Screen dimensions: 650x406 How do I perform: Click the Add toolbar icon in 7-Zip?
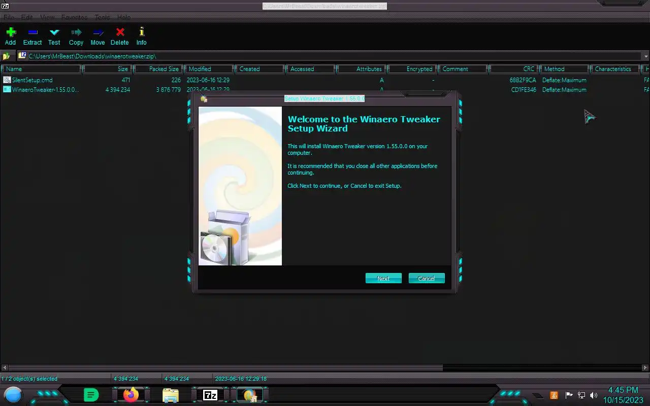11,32
